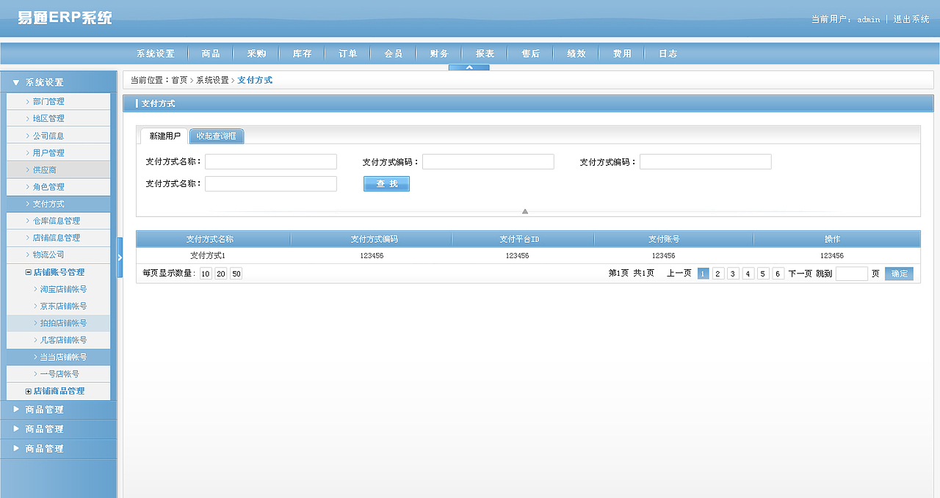The width and height of the screenshot is (940, 498).
Task: Select the 收起查询框 tab
Action: click(x=217, y=136)
